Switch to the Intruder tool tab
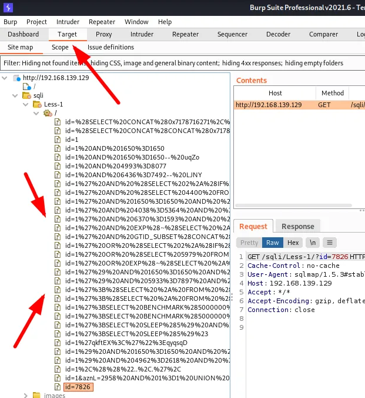 142,34
